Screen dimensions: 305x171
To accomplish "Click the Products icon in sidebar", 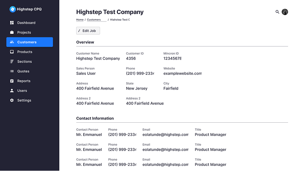I will click(12, 52).
